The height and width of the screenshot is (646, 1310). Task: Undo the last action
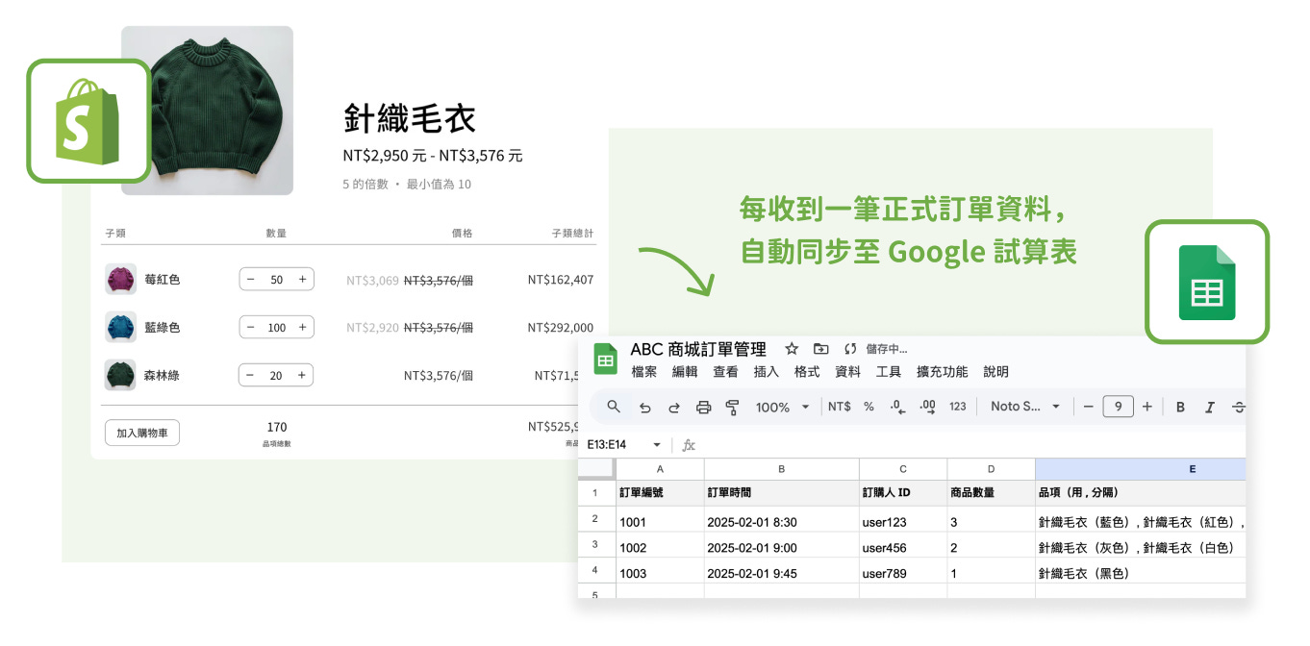[645, 407]
